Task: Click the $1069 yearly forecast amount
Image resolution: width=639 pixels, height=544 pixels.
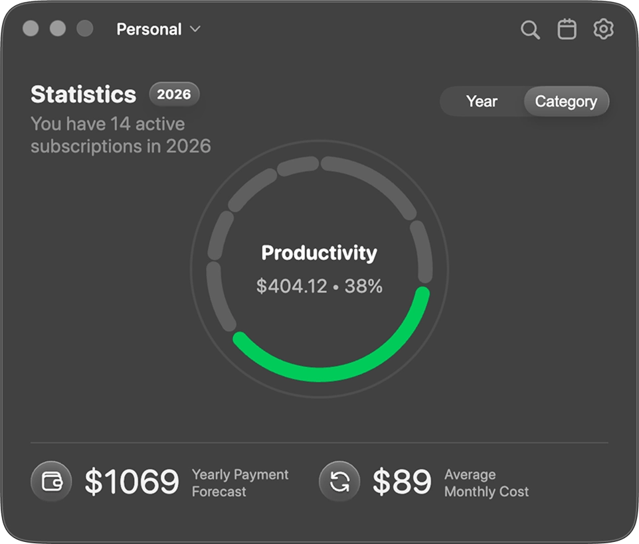Action: click(132, 482)
